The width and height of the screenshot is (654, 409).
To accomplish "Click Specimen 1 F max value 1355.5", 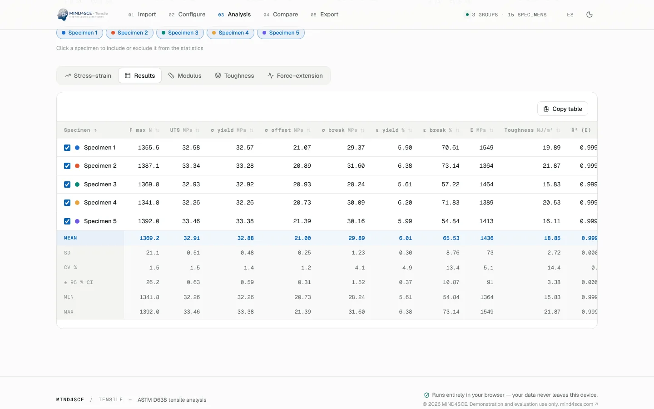I will pos(149,148).
